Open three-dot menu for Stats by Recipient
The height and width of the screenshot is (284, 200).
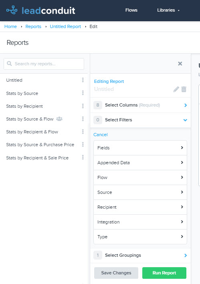(83, 106)
